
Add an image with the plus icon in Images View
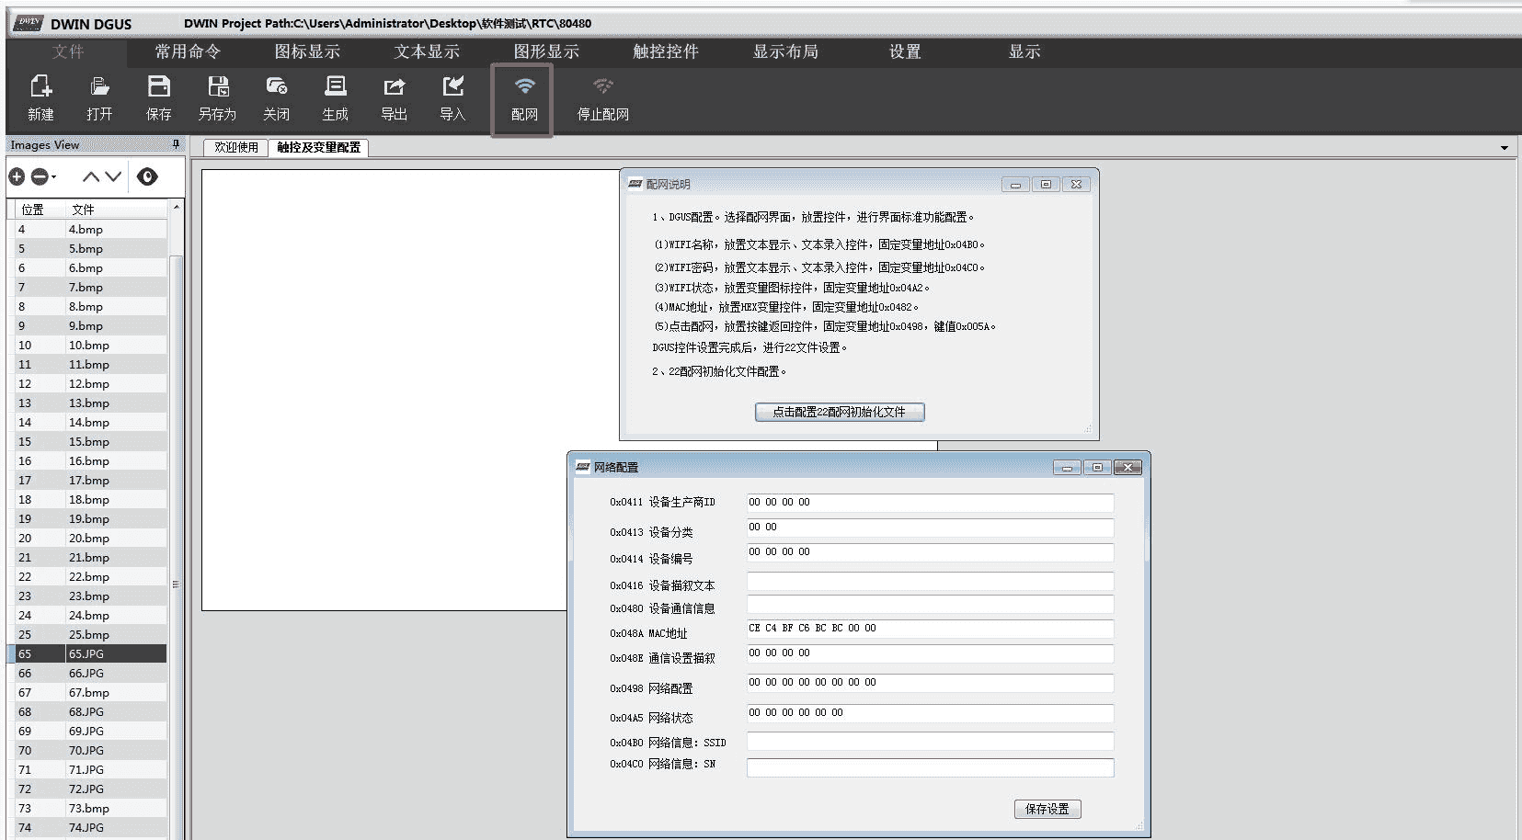(17, 176)
